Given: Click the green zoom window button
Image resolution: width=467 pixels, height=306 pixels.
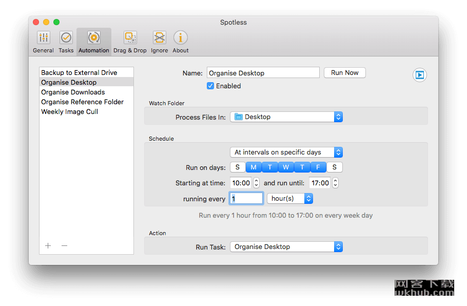Looking at the screenshot, I should pos(56,22).
